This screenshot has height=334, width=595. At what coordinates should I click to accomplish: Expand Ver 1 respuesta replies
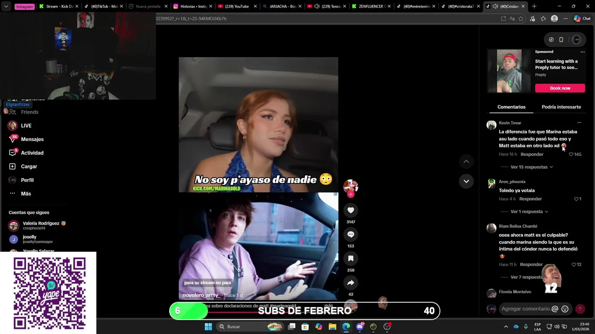click(529, 212)
